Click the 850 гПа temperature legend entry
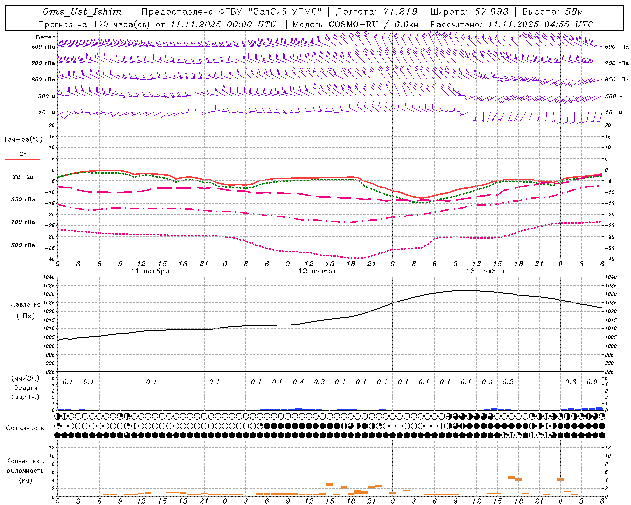The image size is (631, 505). (x=23, y=200)
